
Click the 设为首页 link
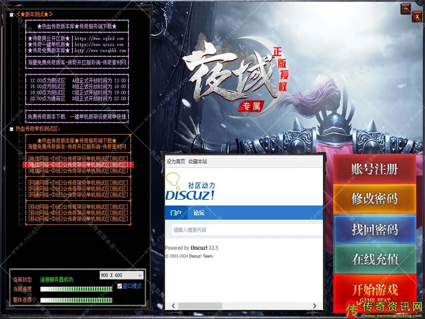click(x=176, y=161)
